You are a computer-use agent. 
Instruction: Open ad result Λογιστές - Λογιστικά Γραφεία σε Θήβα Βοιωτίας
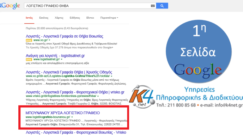[65, 36]
